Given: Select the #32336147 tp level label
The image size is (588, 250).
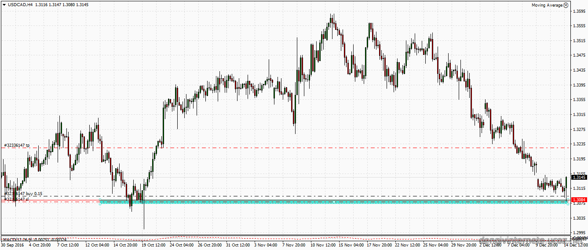Looking at the screenshot, I should (17, 145).
